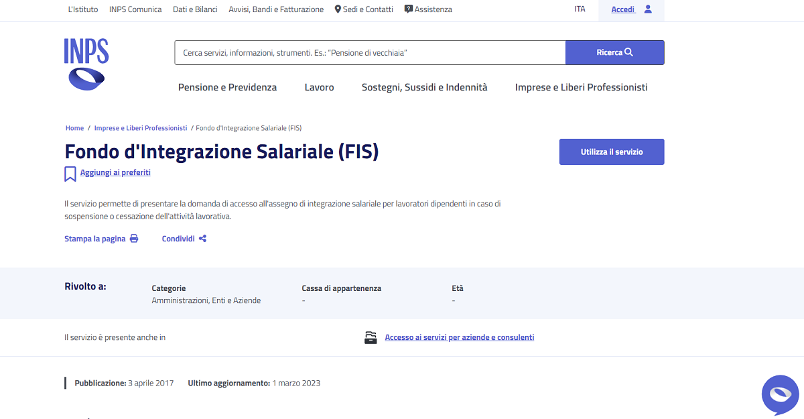Go to Home breadcrumb
The height and width of the screenshot is (419, 804).
74,128
